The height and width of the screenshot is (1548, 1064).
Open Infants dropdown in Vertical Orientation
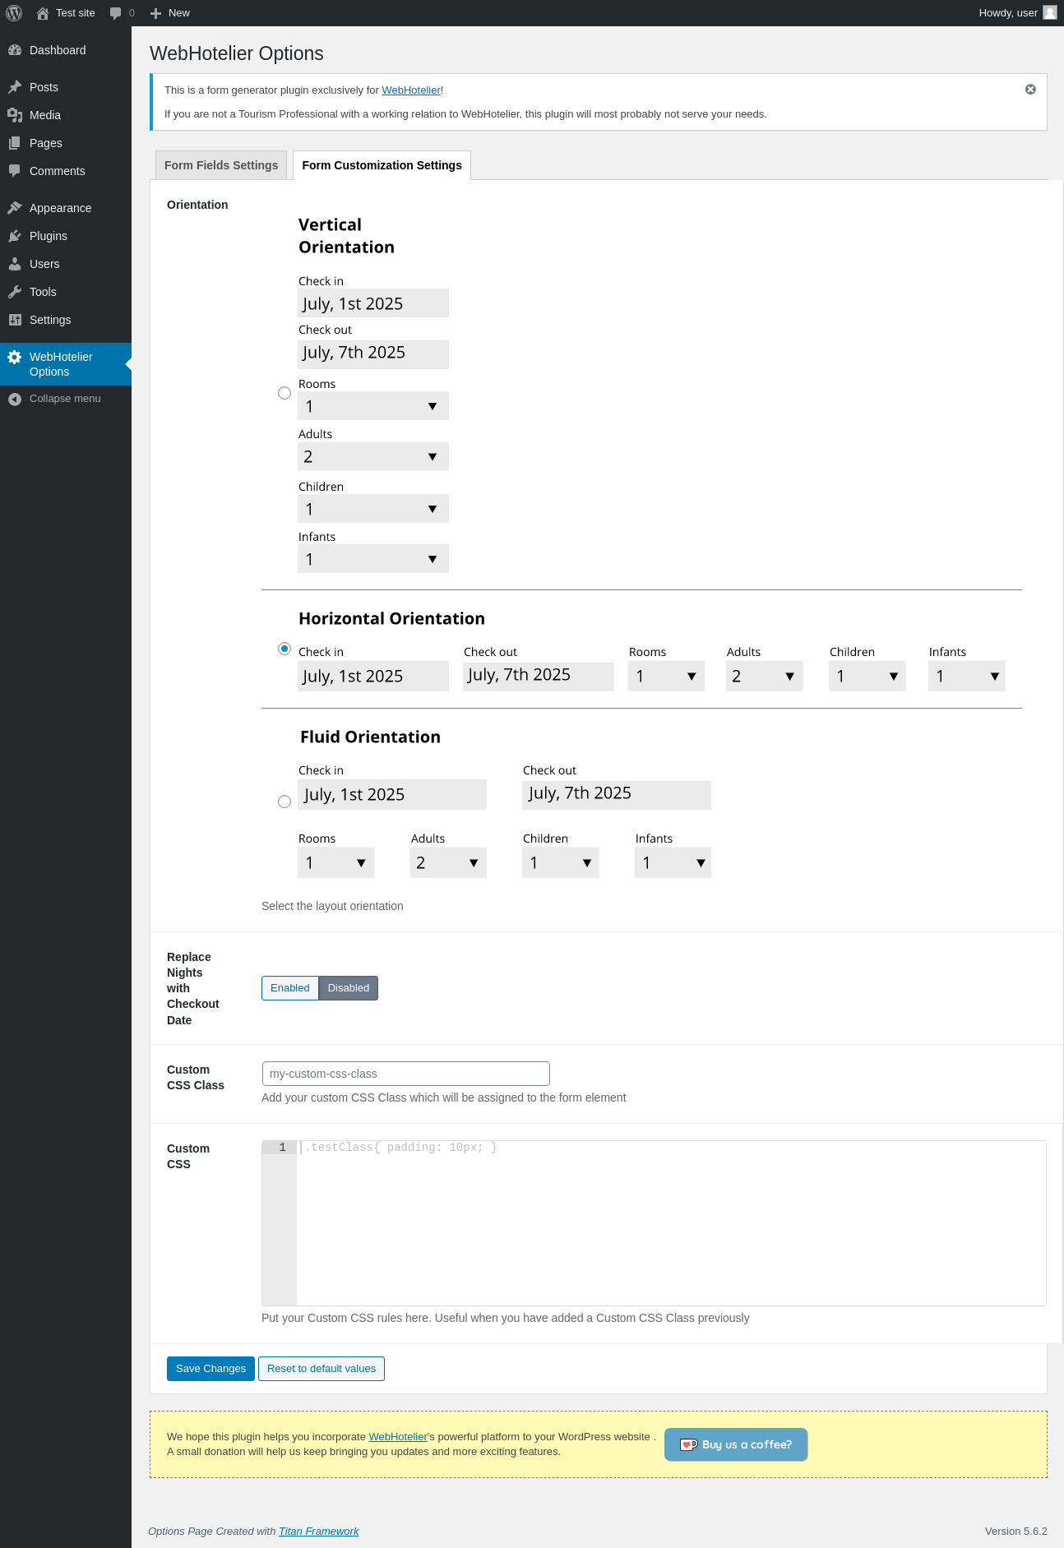[373, 559]
